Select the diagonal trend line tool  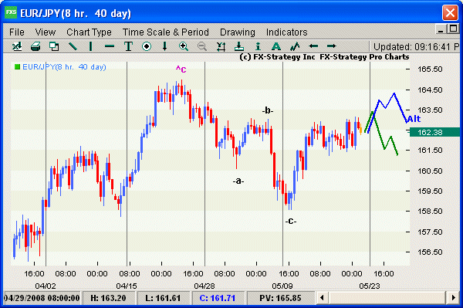[73, 46]
